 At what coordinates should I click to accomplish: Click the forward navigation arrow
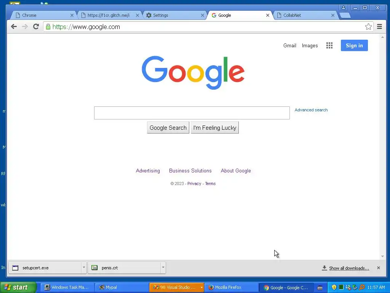25,27
